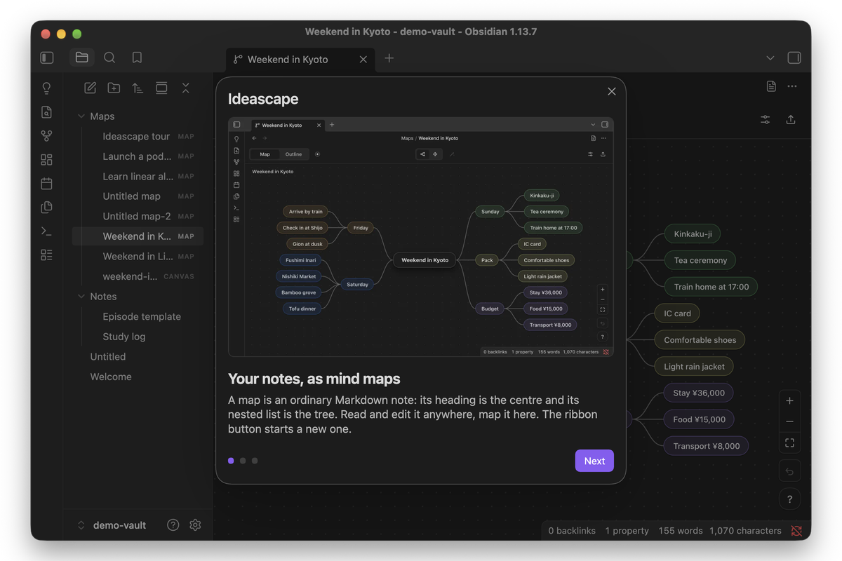
Task: Close the Ideascape dialog
Action: click(612, 91)
